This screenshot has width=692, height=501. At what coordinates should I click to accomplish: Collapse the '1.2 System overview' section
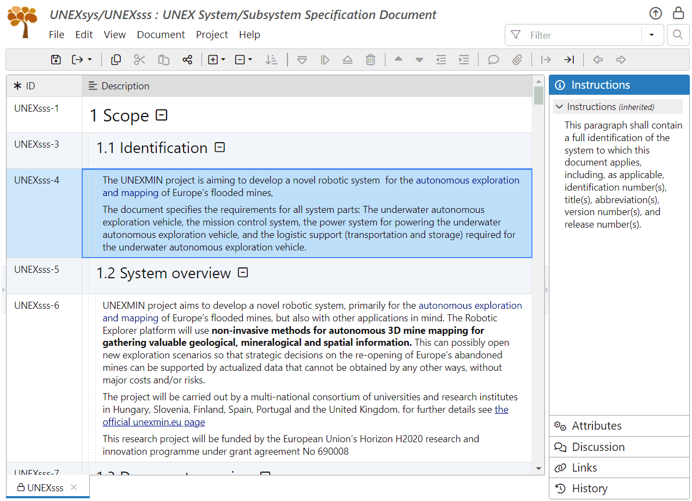(x=243, y=272)
